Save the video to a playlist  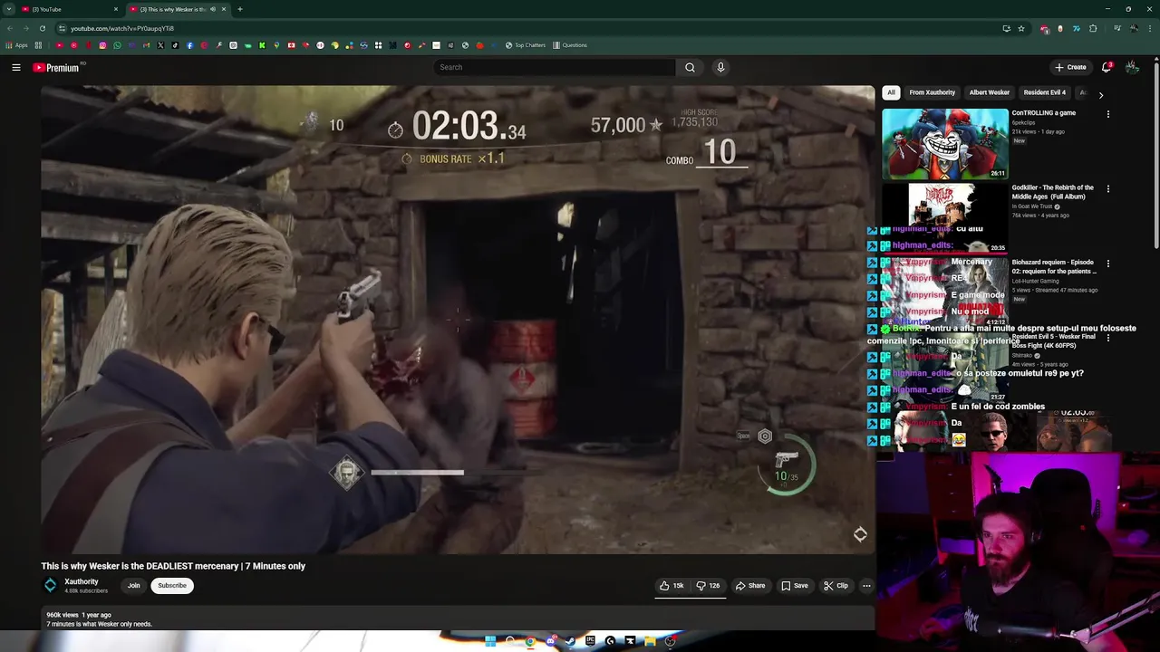pyautogui.click(x=794, y=586)
